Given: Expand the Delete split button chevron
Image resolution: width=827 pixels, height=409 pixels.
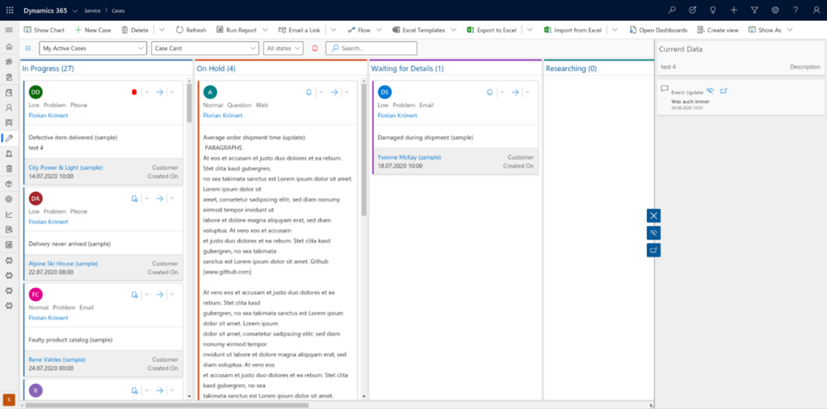Looking at the screenshot, I should click(x=162, y=30).
